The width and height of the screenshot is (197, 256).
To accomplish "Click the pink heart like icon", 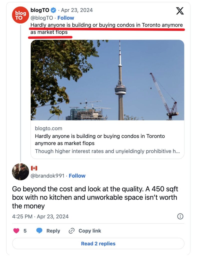I will (x=16, y=231).
